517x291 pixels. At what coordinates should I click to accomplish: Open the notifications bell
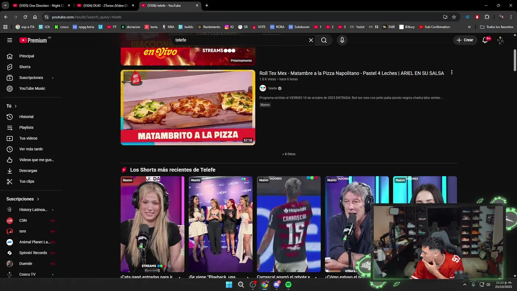(485, 40)
